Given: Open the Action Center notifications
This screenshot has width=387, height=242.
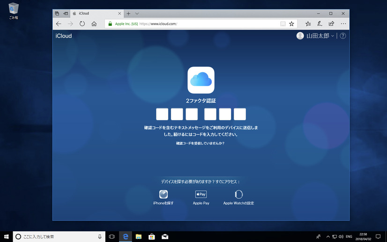Looking at the screenshot, I should tap(378, 236).
